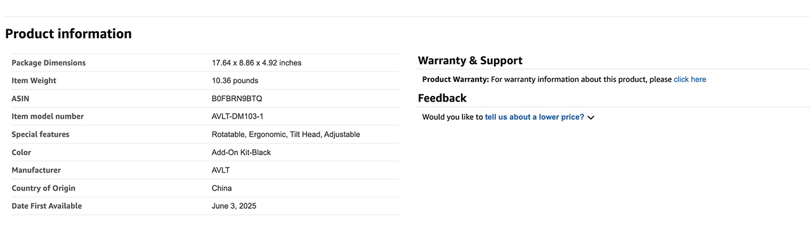Click the 17.64 x 8.86 x 4.92 inches value
The image size is (812, 233).
256,63
